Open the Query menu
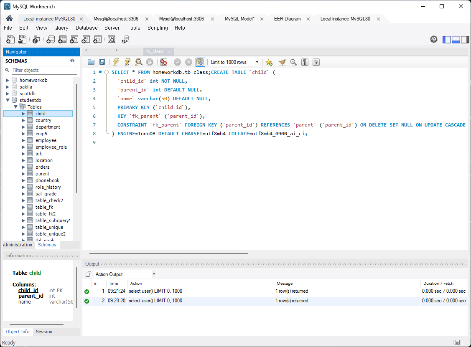This screenshot has width=471, height=347. (61, 28)
